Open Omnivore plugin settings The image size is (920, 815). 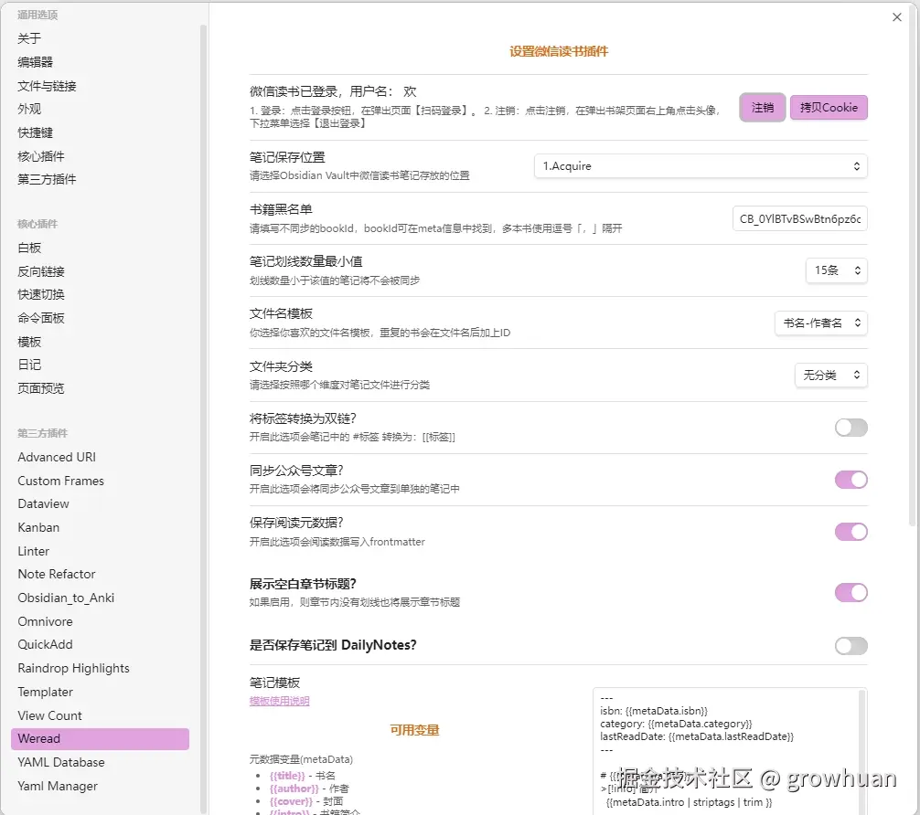click(x=45, y=621)
